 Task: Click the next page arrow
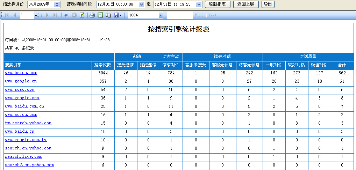[x=47, y=15]
